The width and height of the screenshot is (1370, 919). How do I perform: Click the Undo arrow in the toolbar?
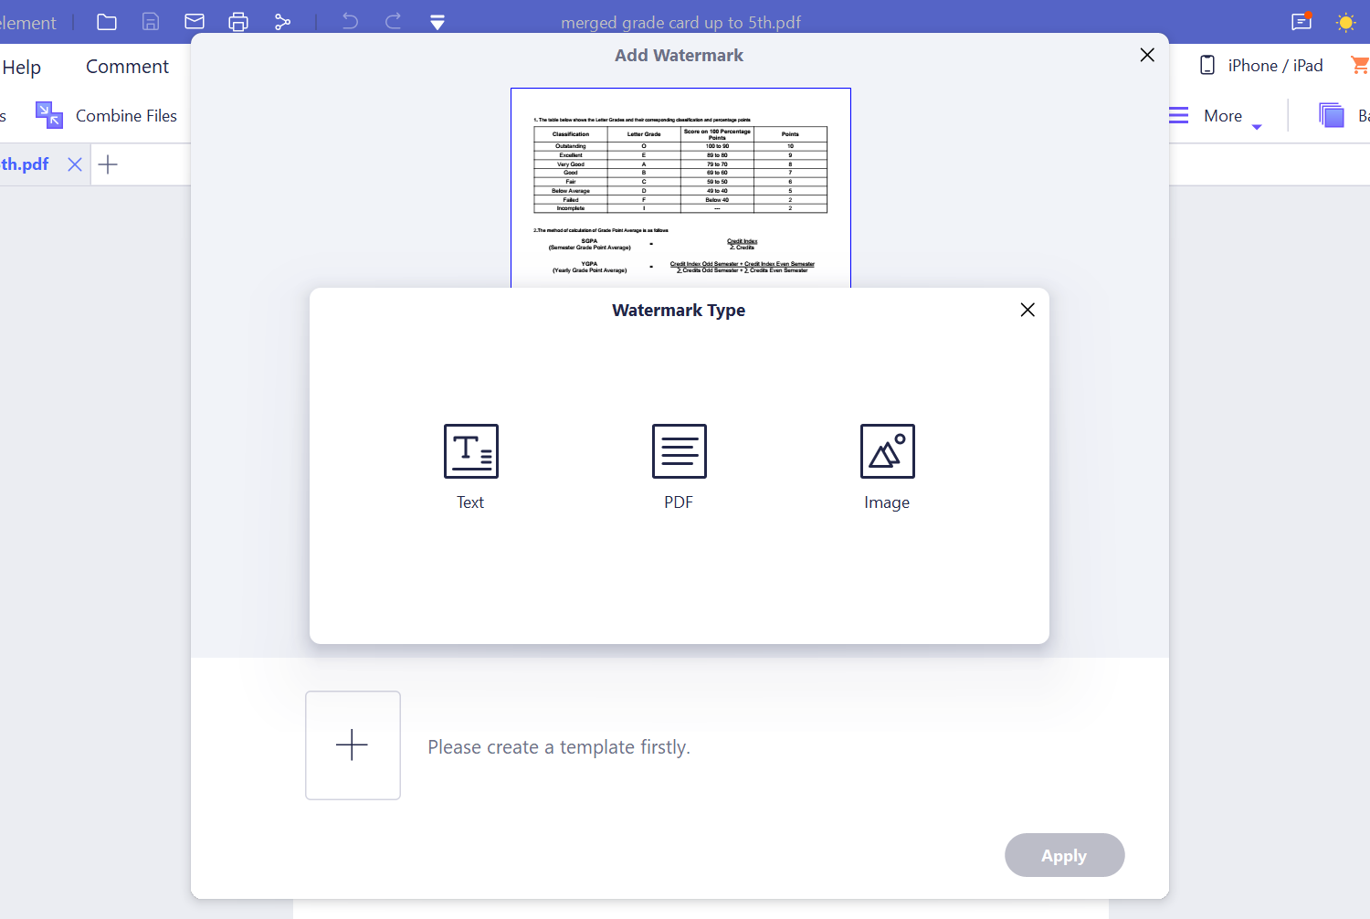pos(350,21)
